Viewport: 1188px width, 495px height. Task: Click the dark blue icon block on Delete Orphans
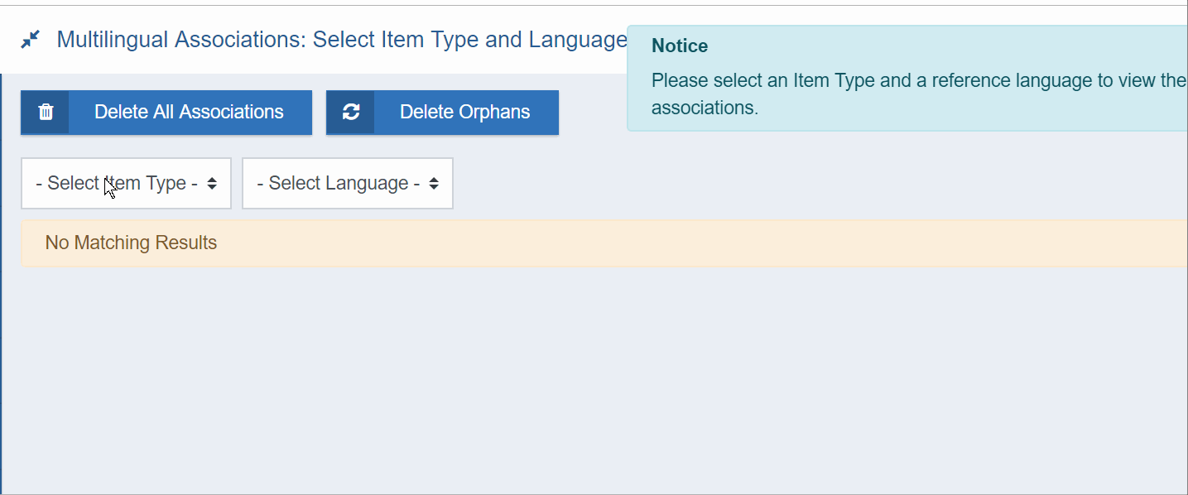click(x=350, y=112)
